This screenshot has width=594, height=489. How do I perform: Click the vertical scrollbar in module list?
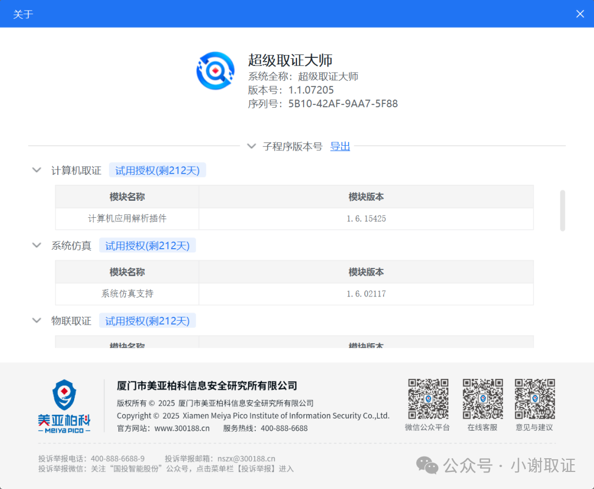click(x=562, y=211)
